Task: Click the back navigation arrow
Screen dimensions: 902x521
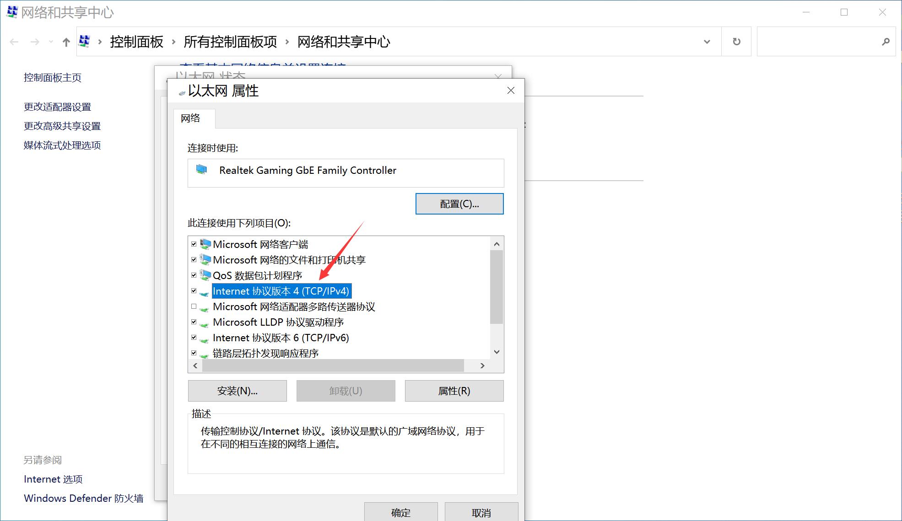Action: tap(14, 42)
